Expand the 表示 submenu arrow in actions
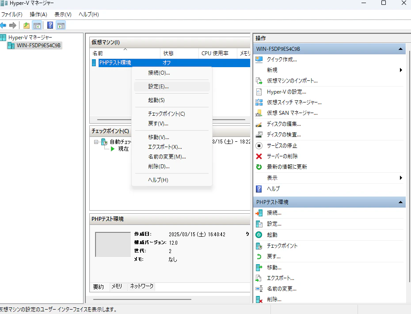The height and width of the screenshot is (314, 411). click(401, 178)
